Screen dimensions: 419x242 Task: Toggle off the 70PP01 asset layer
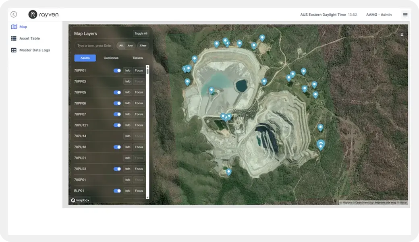tap(117, 70)
